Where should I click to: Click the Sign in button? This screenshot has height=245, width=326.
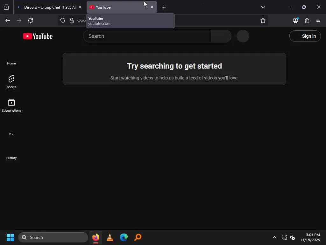(305, 36)
